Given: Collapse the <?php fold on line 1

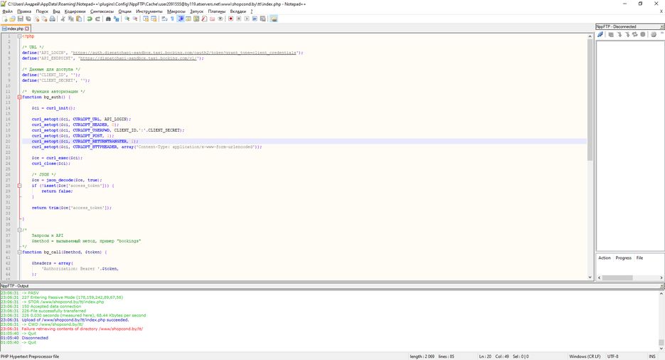Looking at the screenshot, I should tap(19, 36).
